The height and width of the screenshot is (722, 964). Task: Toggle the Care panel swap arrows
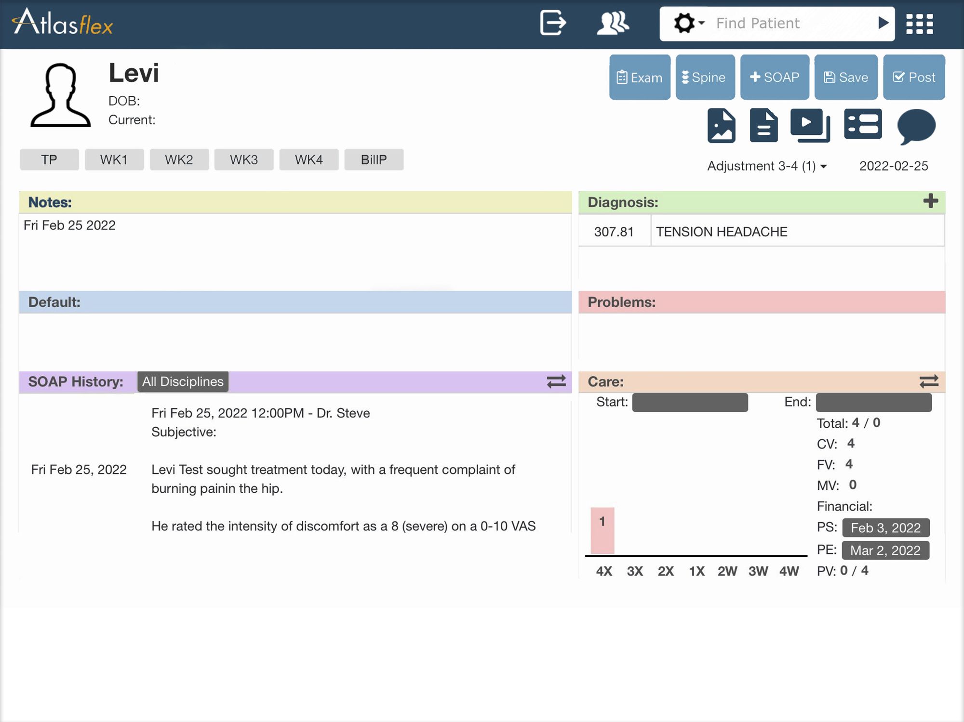(x=929, y=381)
